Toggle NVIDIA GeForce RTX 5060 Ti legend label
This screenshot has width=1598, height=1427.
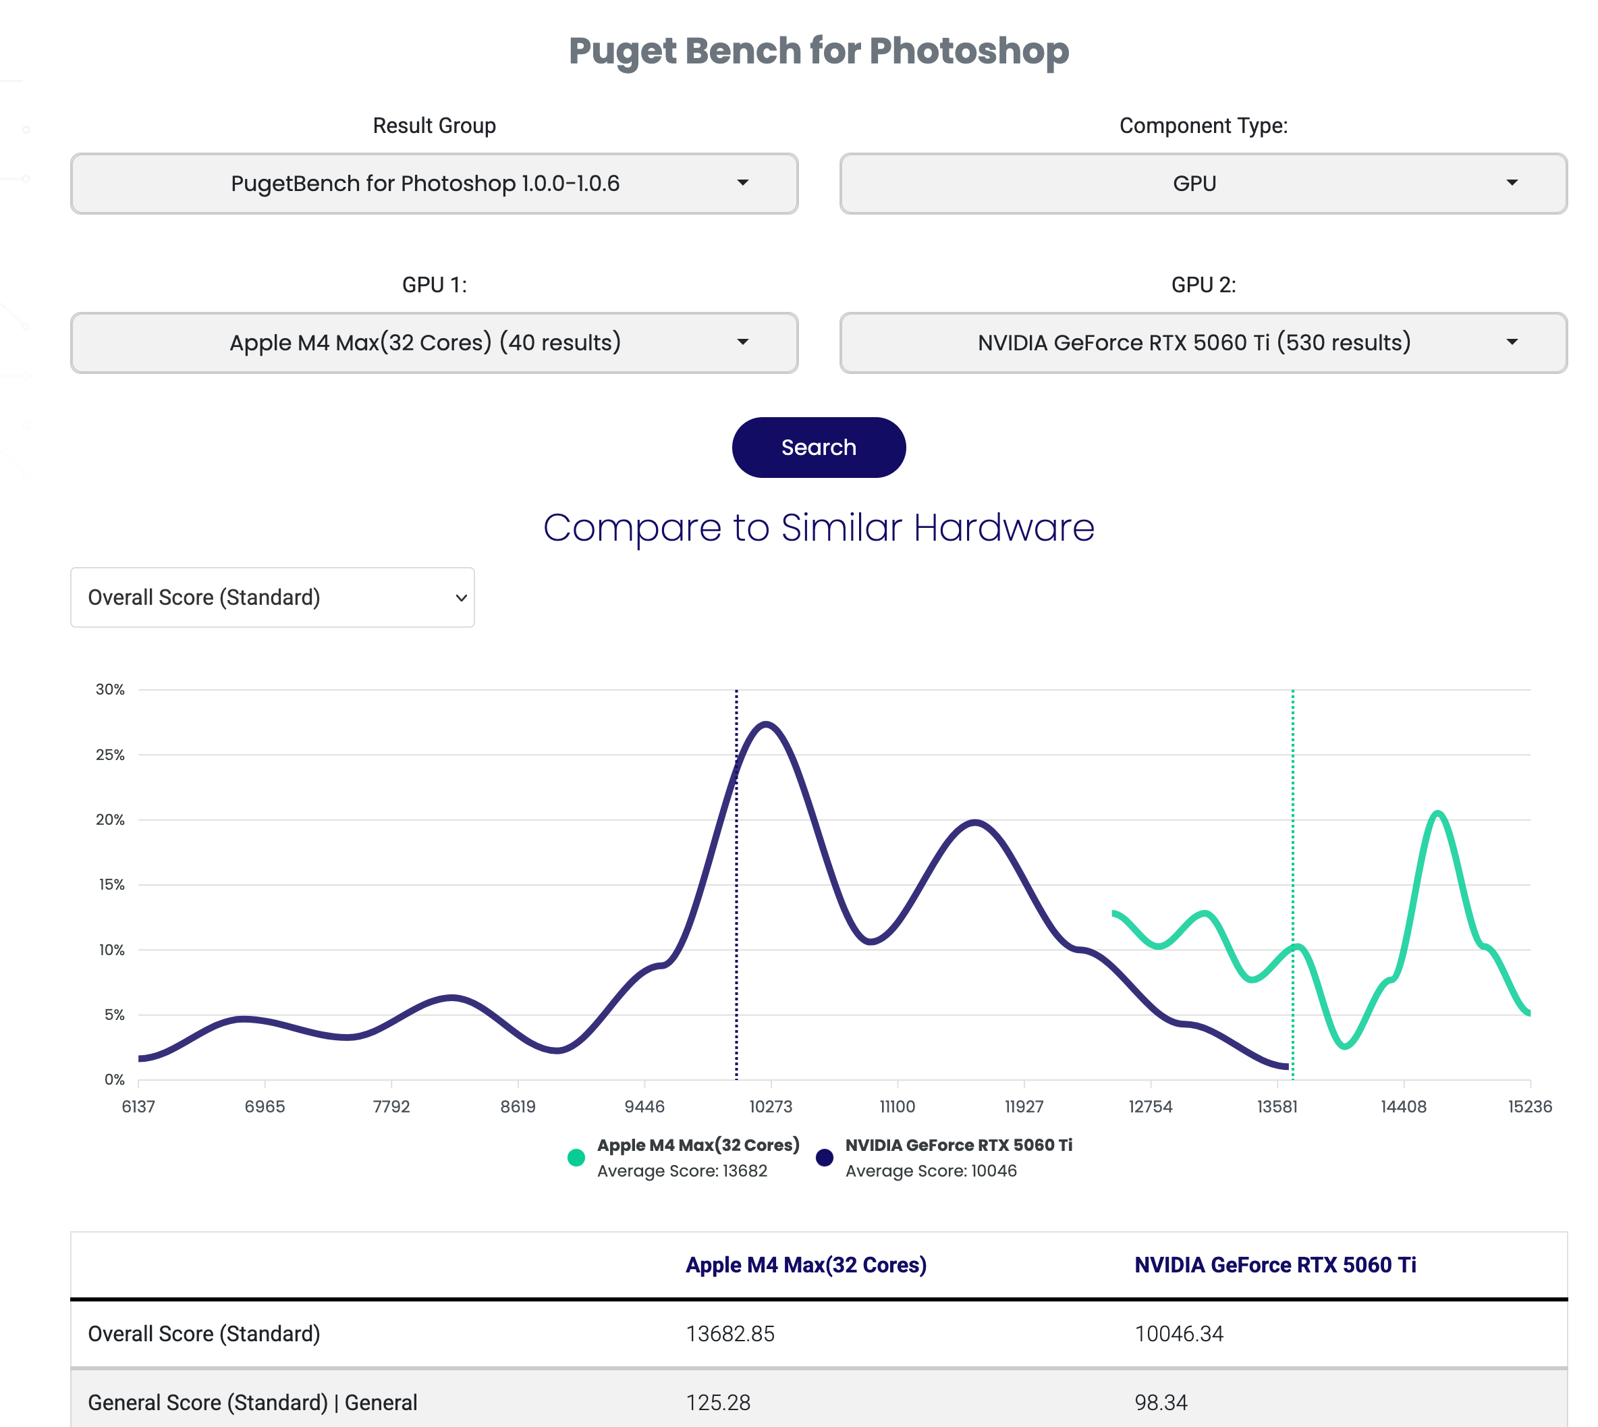958,1145
